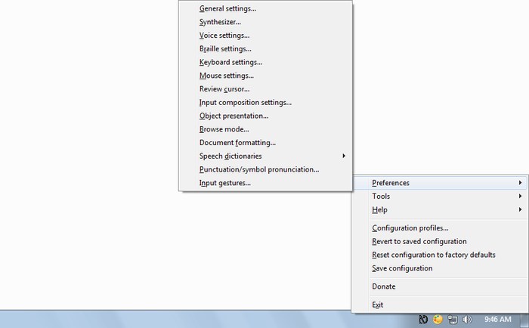Open Mouse settings
Screen dimensions: 529x328
[x=226, y=76]
